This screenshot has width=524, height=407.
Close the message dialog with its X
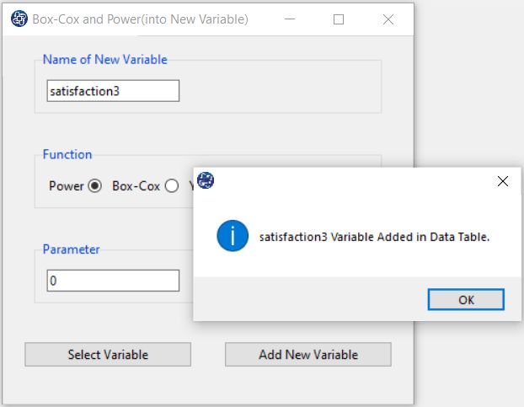coord(503,181)
